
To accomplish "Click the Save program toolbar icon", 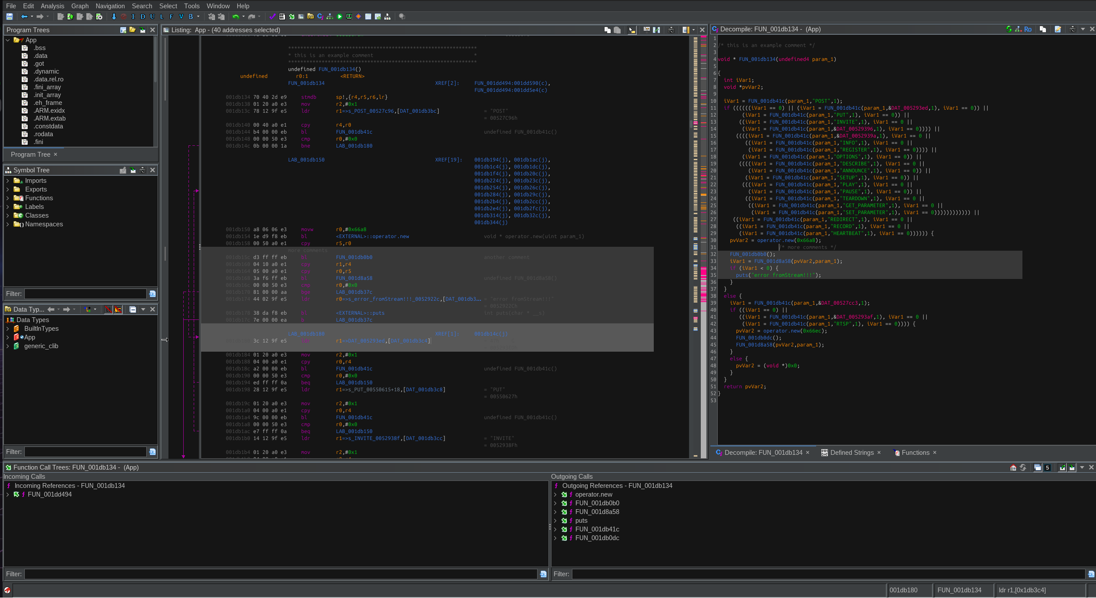I will [x=9, y=17].
